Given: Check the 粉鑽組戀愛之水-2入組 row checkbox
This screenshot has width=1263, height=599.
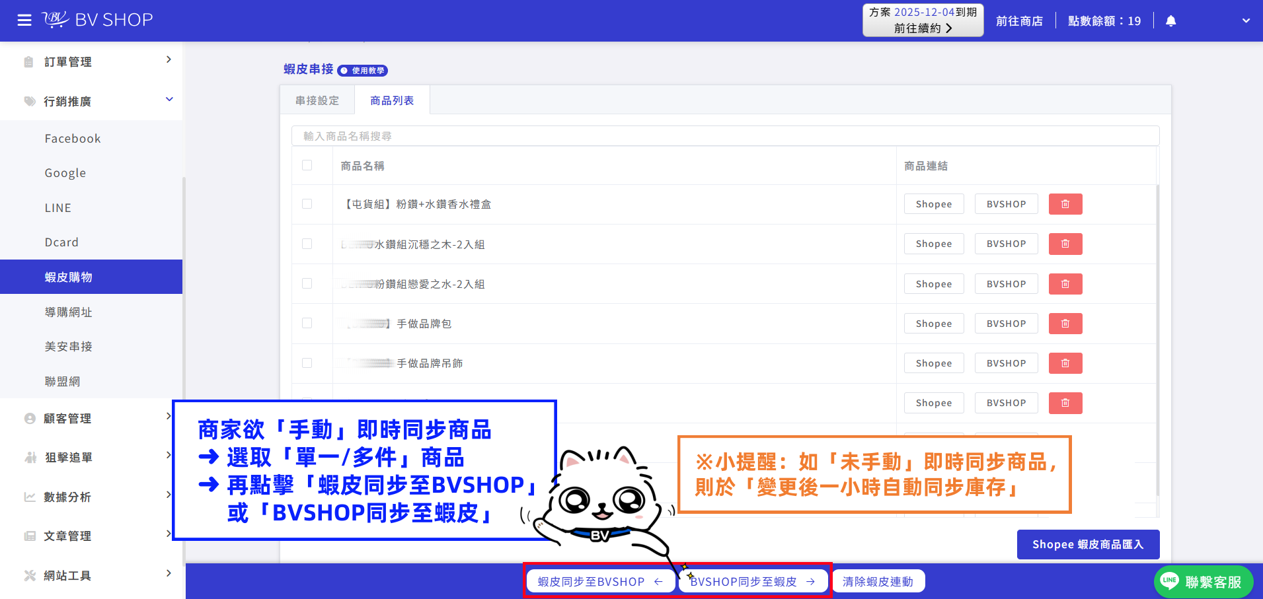Looking at the screenshot, I should coord(307,283).
